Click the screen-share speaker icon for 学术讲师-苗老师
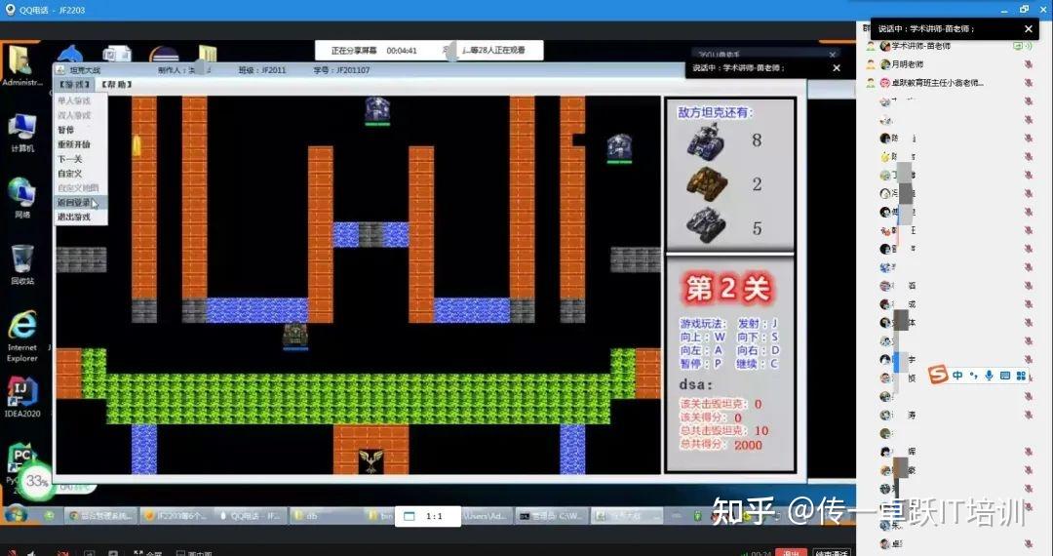Image resolution: width=1053 pixels, height=556 pixels. click(x=1021, y=46)
